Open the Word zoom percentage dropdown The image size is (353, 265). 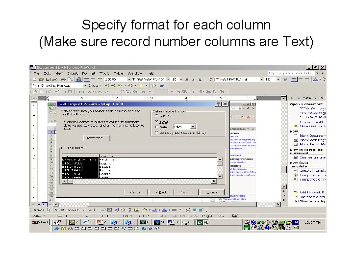coord(129,79)
